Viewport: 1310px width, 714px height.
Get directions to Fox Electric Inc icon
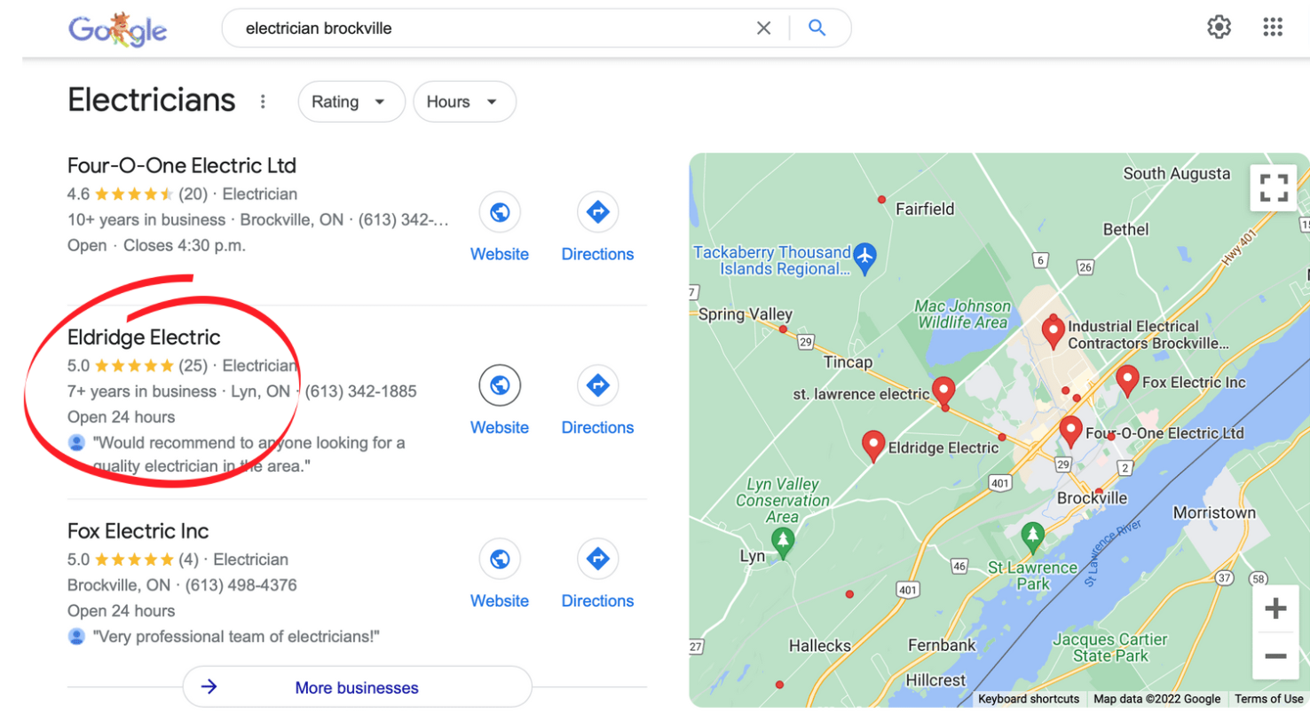pyautogui.click(x=597, y=559)
